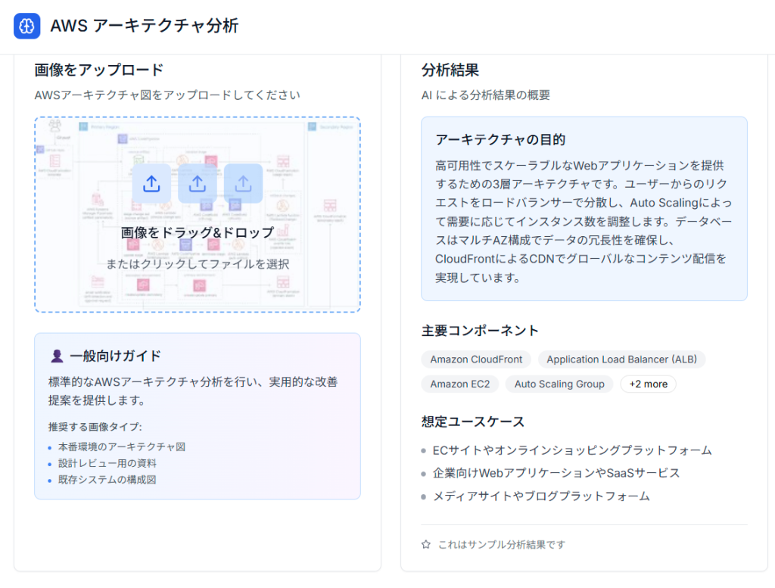Click the star icon beside これはサンプル分析結果です
The height and width of the screenshot is (588, 775).
(426, 545)
